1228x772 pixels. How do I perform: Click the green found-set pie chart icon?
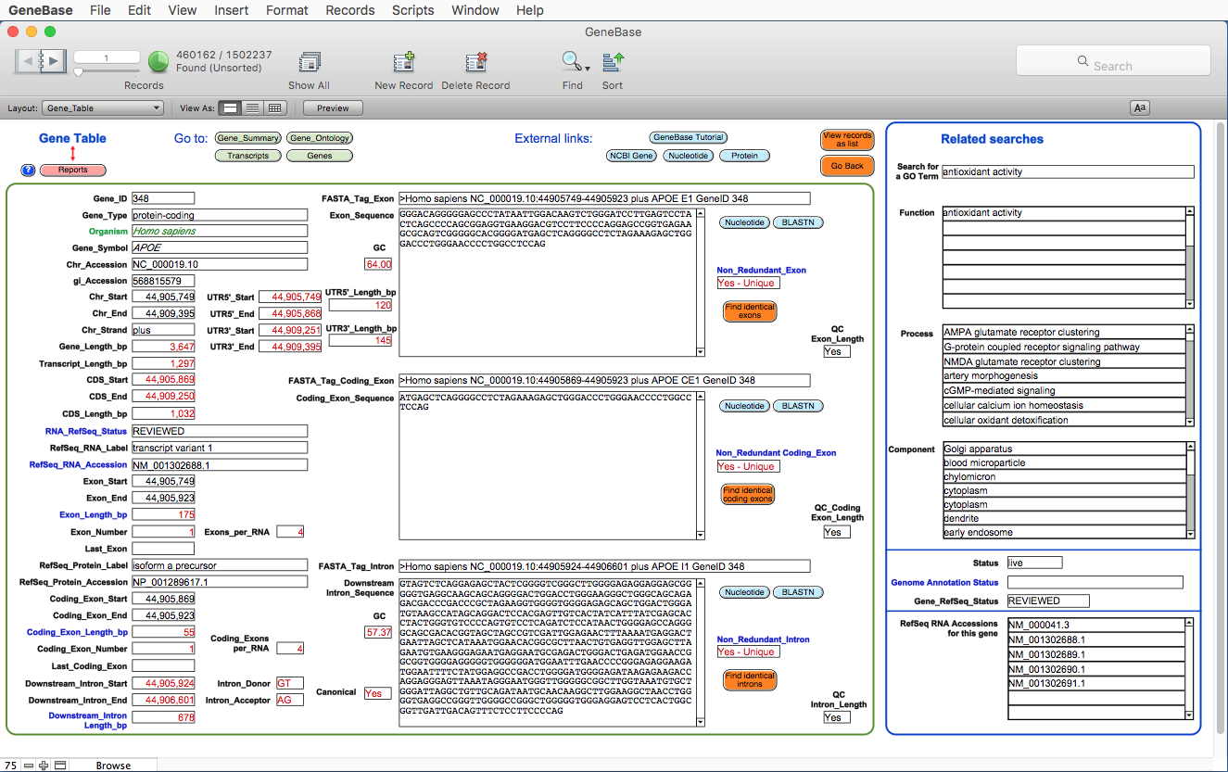tap(158, 61)
